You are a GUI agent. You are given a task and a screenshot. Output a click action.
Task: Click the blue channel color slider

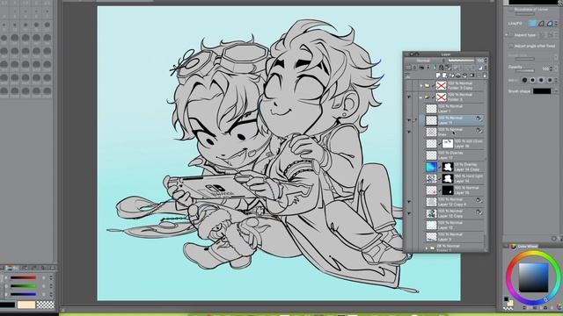click(24, 294)
